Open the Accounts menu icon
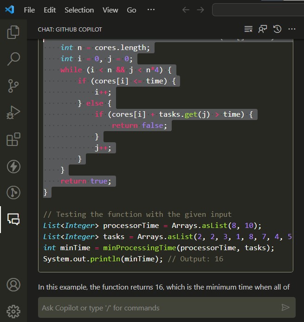The height and width of the screenshot is (322, 304). pyautogui.click(x=13, y=284)
